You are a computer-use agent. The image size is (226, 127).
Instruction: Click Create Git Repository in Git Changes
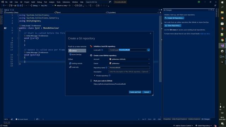(x=174, y=18)
